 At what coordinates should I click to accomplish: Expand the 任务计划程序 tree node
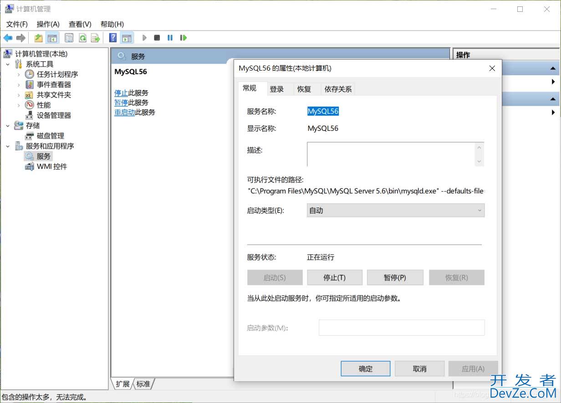(19, 74)
